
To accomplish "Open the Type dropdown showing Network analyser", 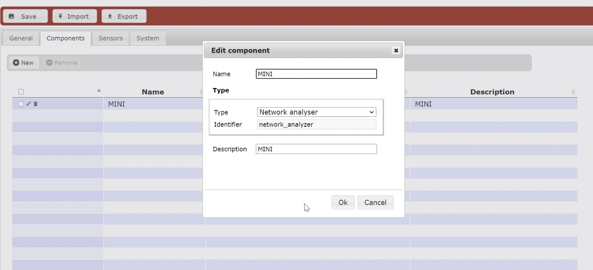I will [x=316, y=112].
